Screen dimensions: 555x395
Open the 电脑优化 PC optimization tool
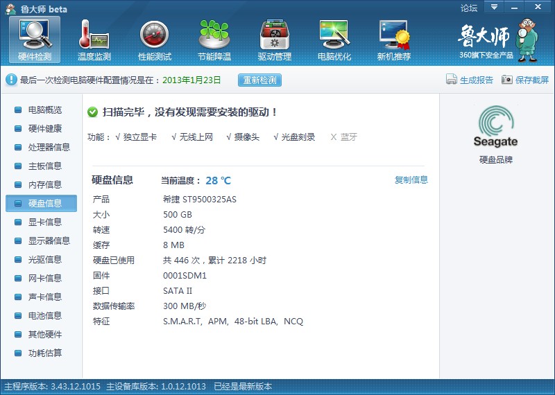334,39
